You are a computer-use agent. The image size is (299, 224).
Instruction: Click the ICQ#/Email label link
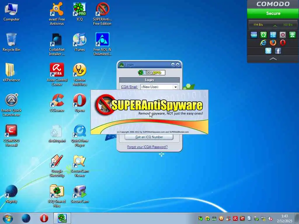129,87
